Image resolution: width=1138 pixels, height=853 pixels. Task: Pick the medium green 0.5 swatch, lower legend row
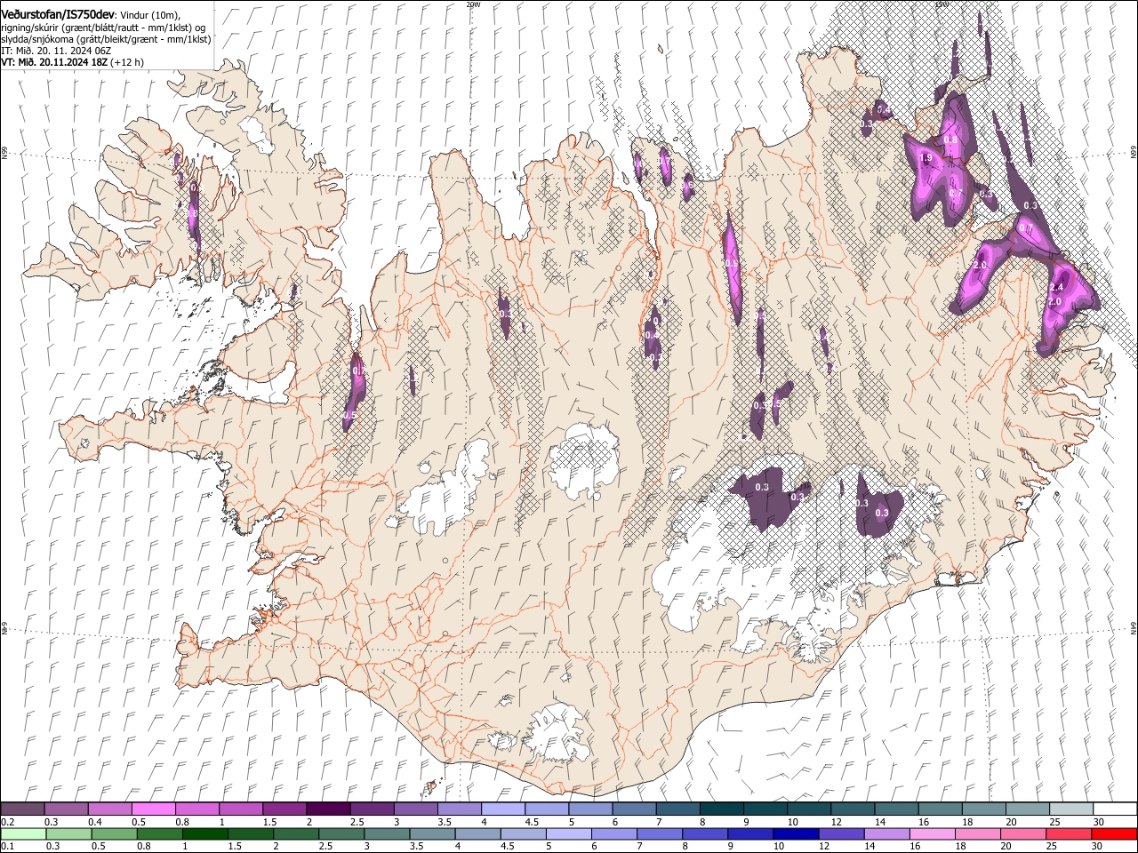pyautogui.click(x=115, y=833)
